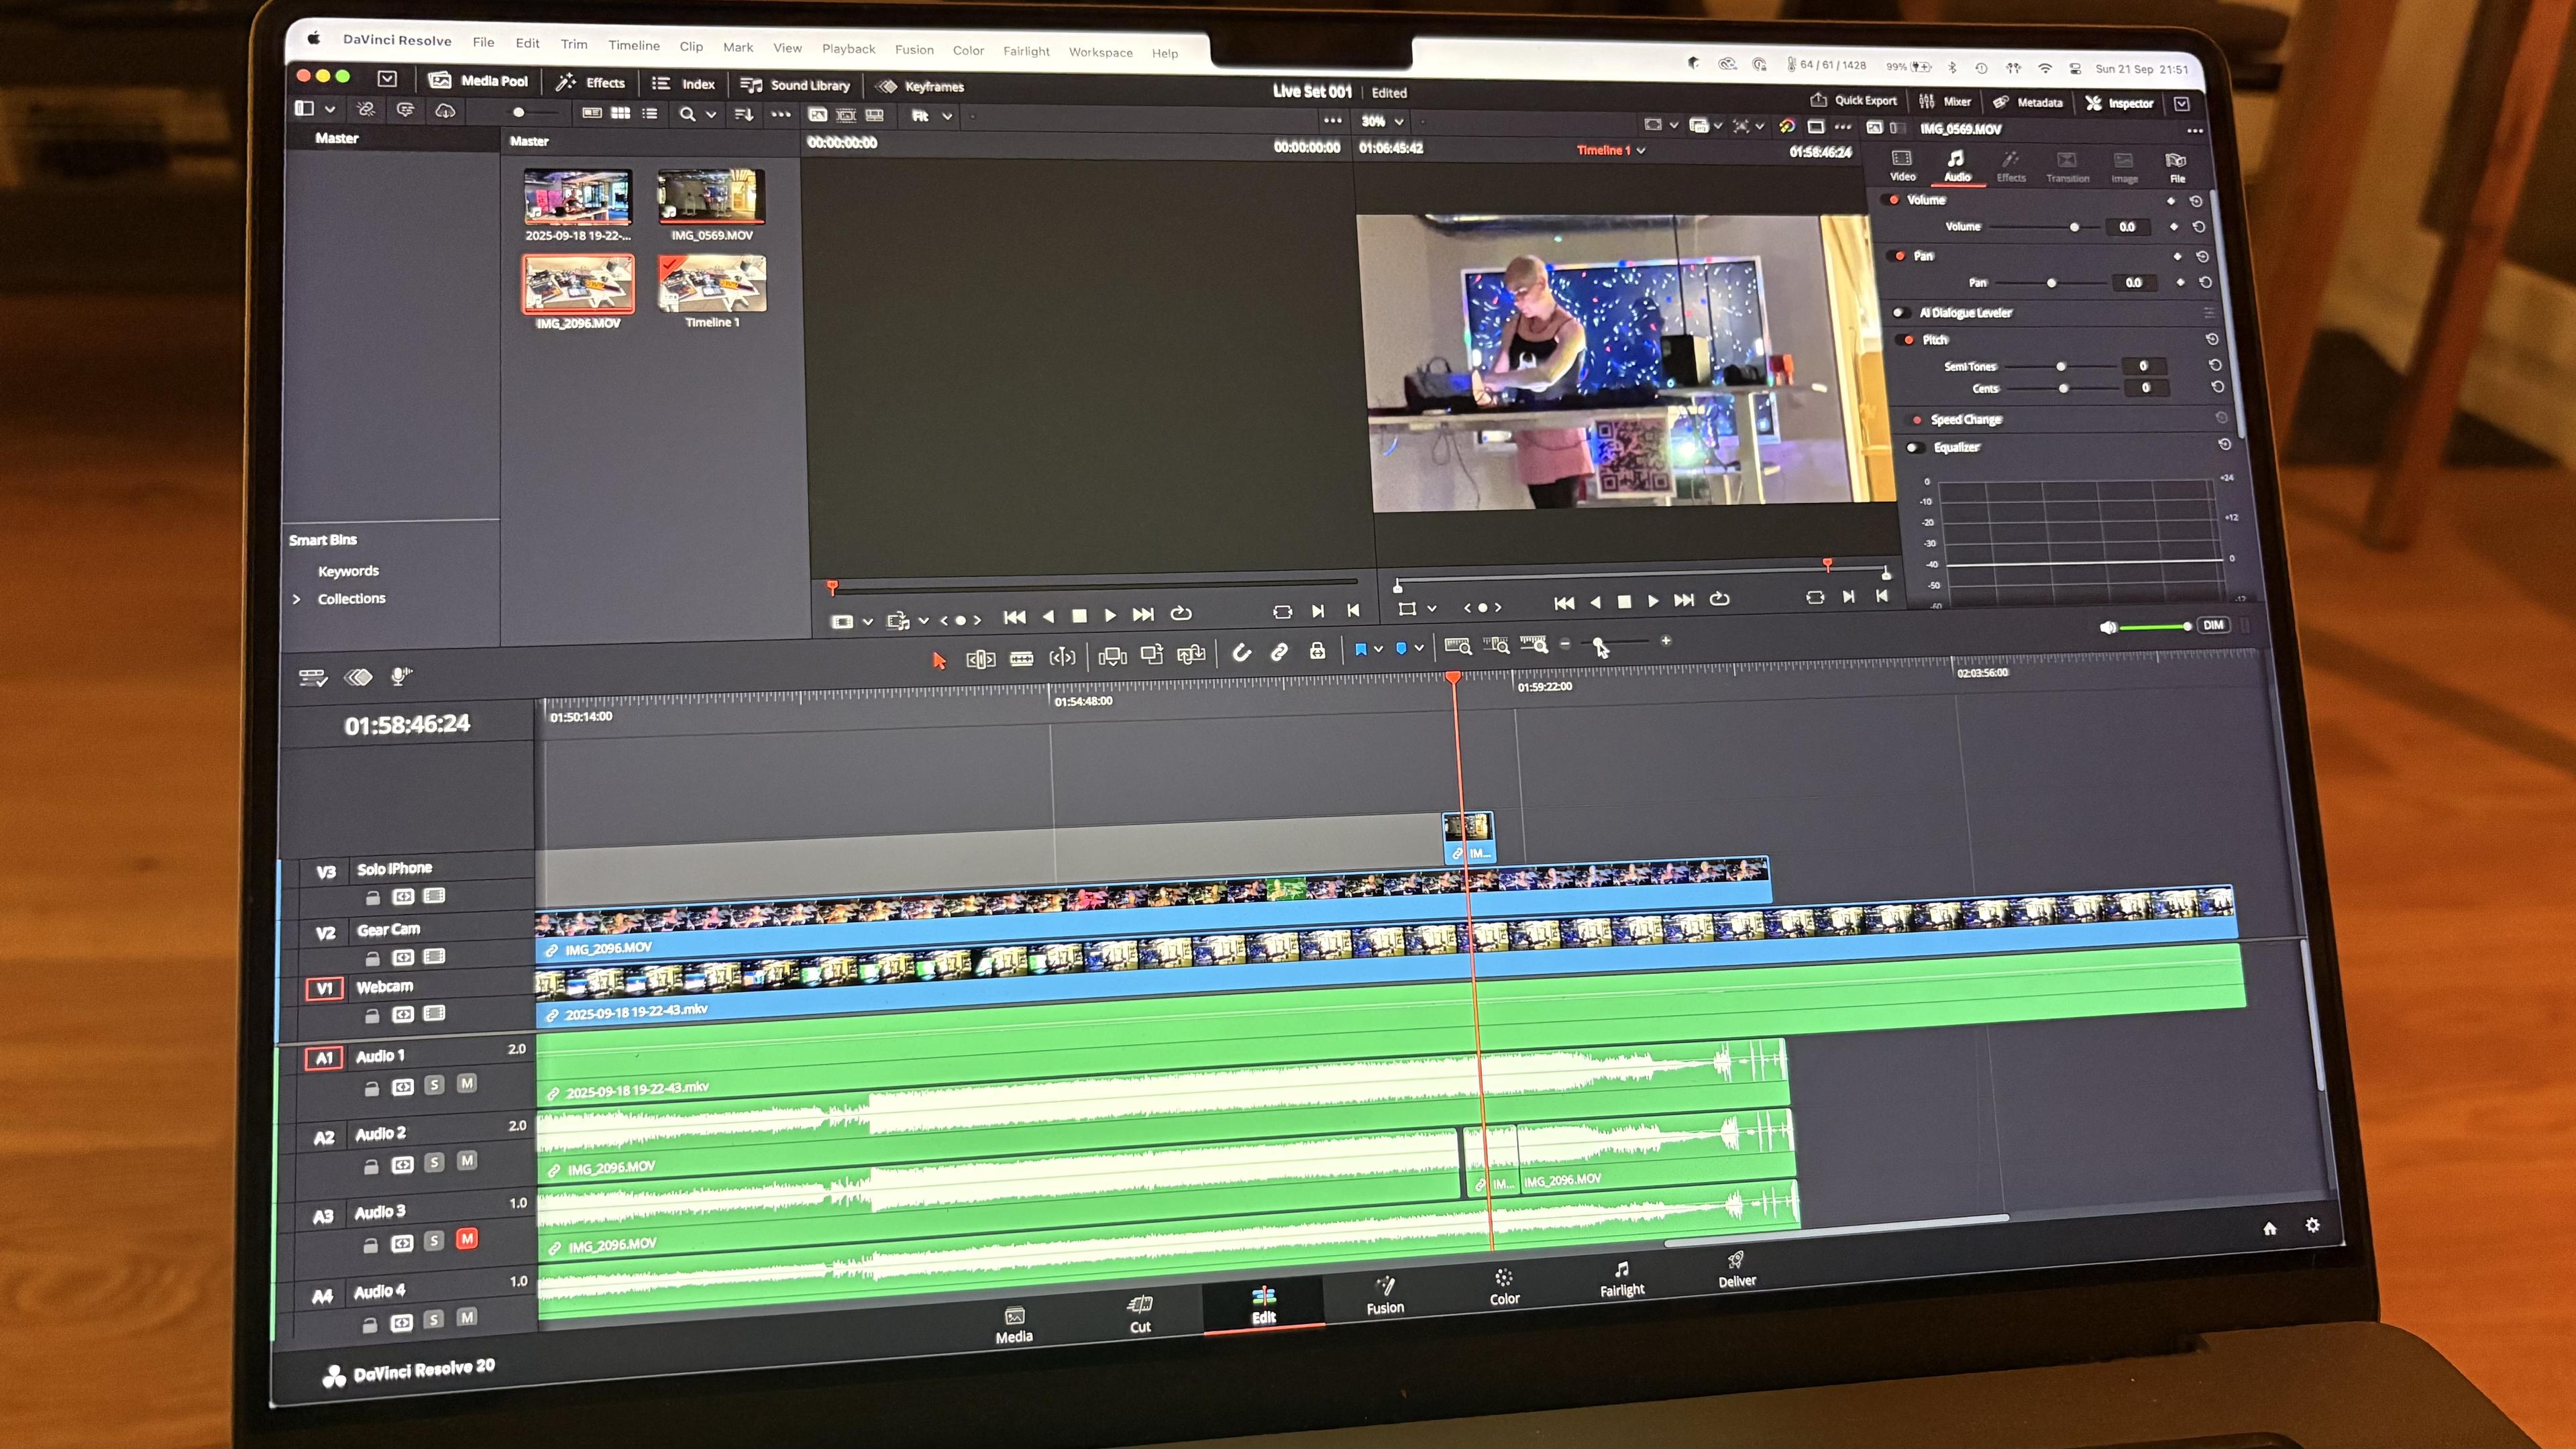Select the IMG_0569.MOV thumbnail in Media Pool
The height and width of the screenshot is (1449, 2576).
(711, 197)
